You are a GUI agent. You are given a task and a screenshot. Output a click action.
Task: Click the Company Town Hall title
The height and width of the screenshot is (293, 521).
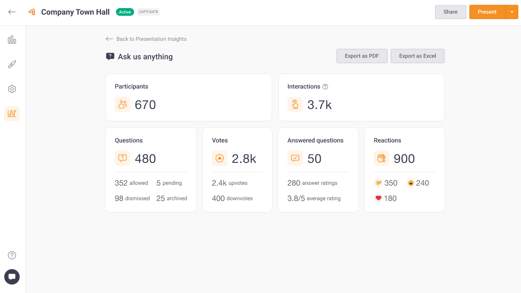[x=76, y=12]
